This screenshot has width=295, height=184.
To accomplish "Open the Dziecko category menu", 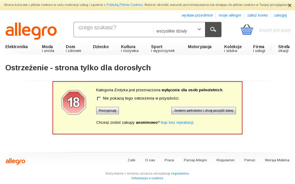I will tap(101, 47).
